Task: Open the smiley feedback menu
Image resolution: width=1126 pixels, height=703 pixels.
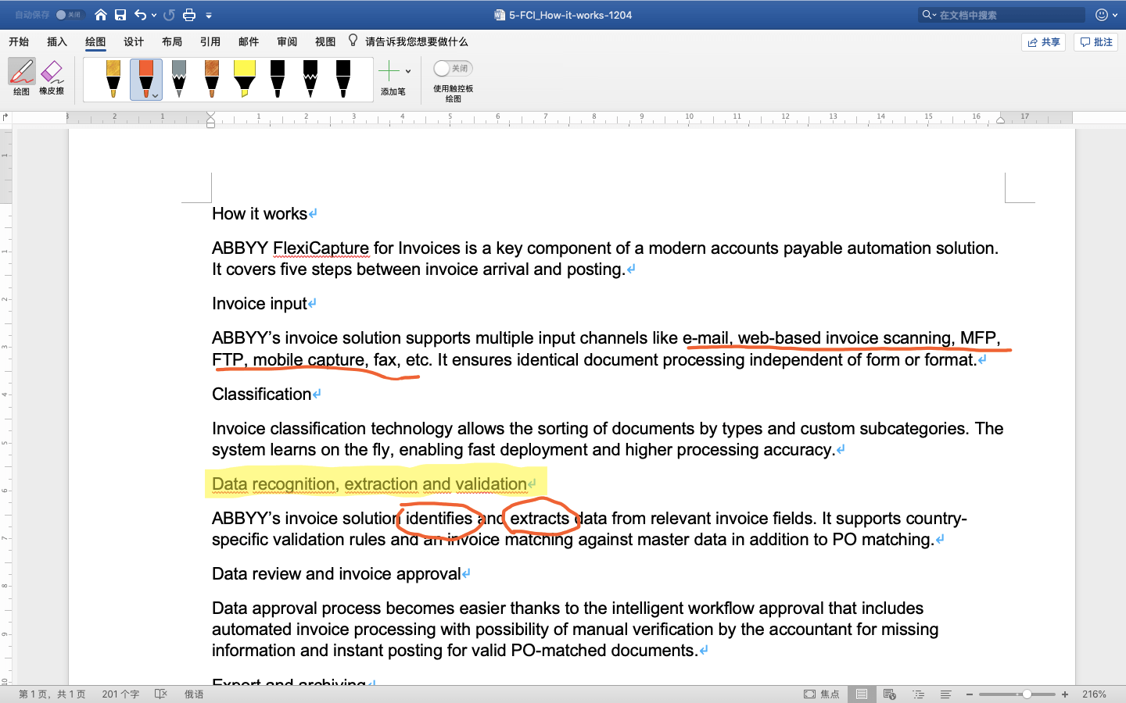Action: (1106, 15)
